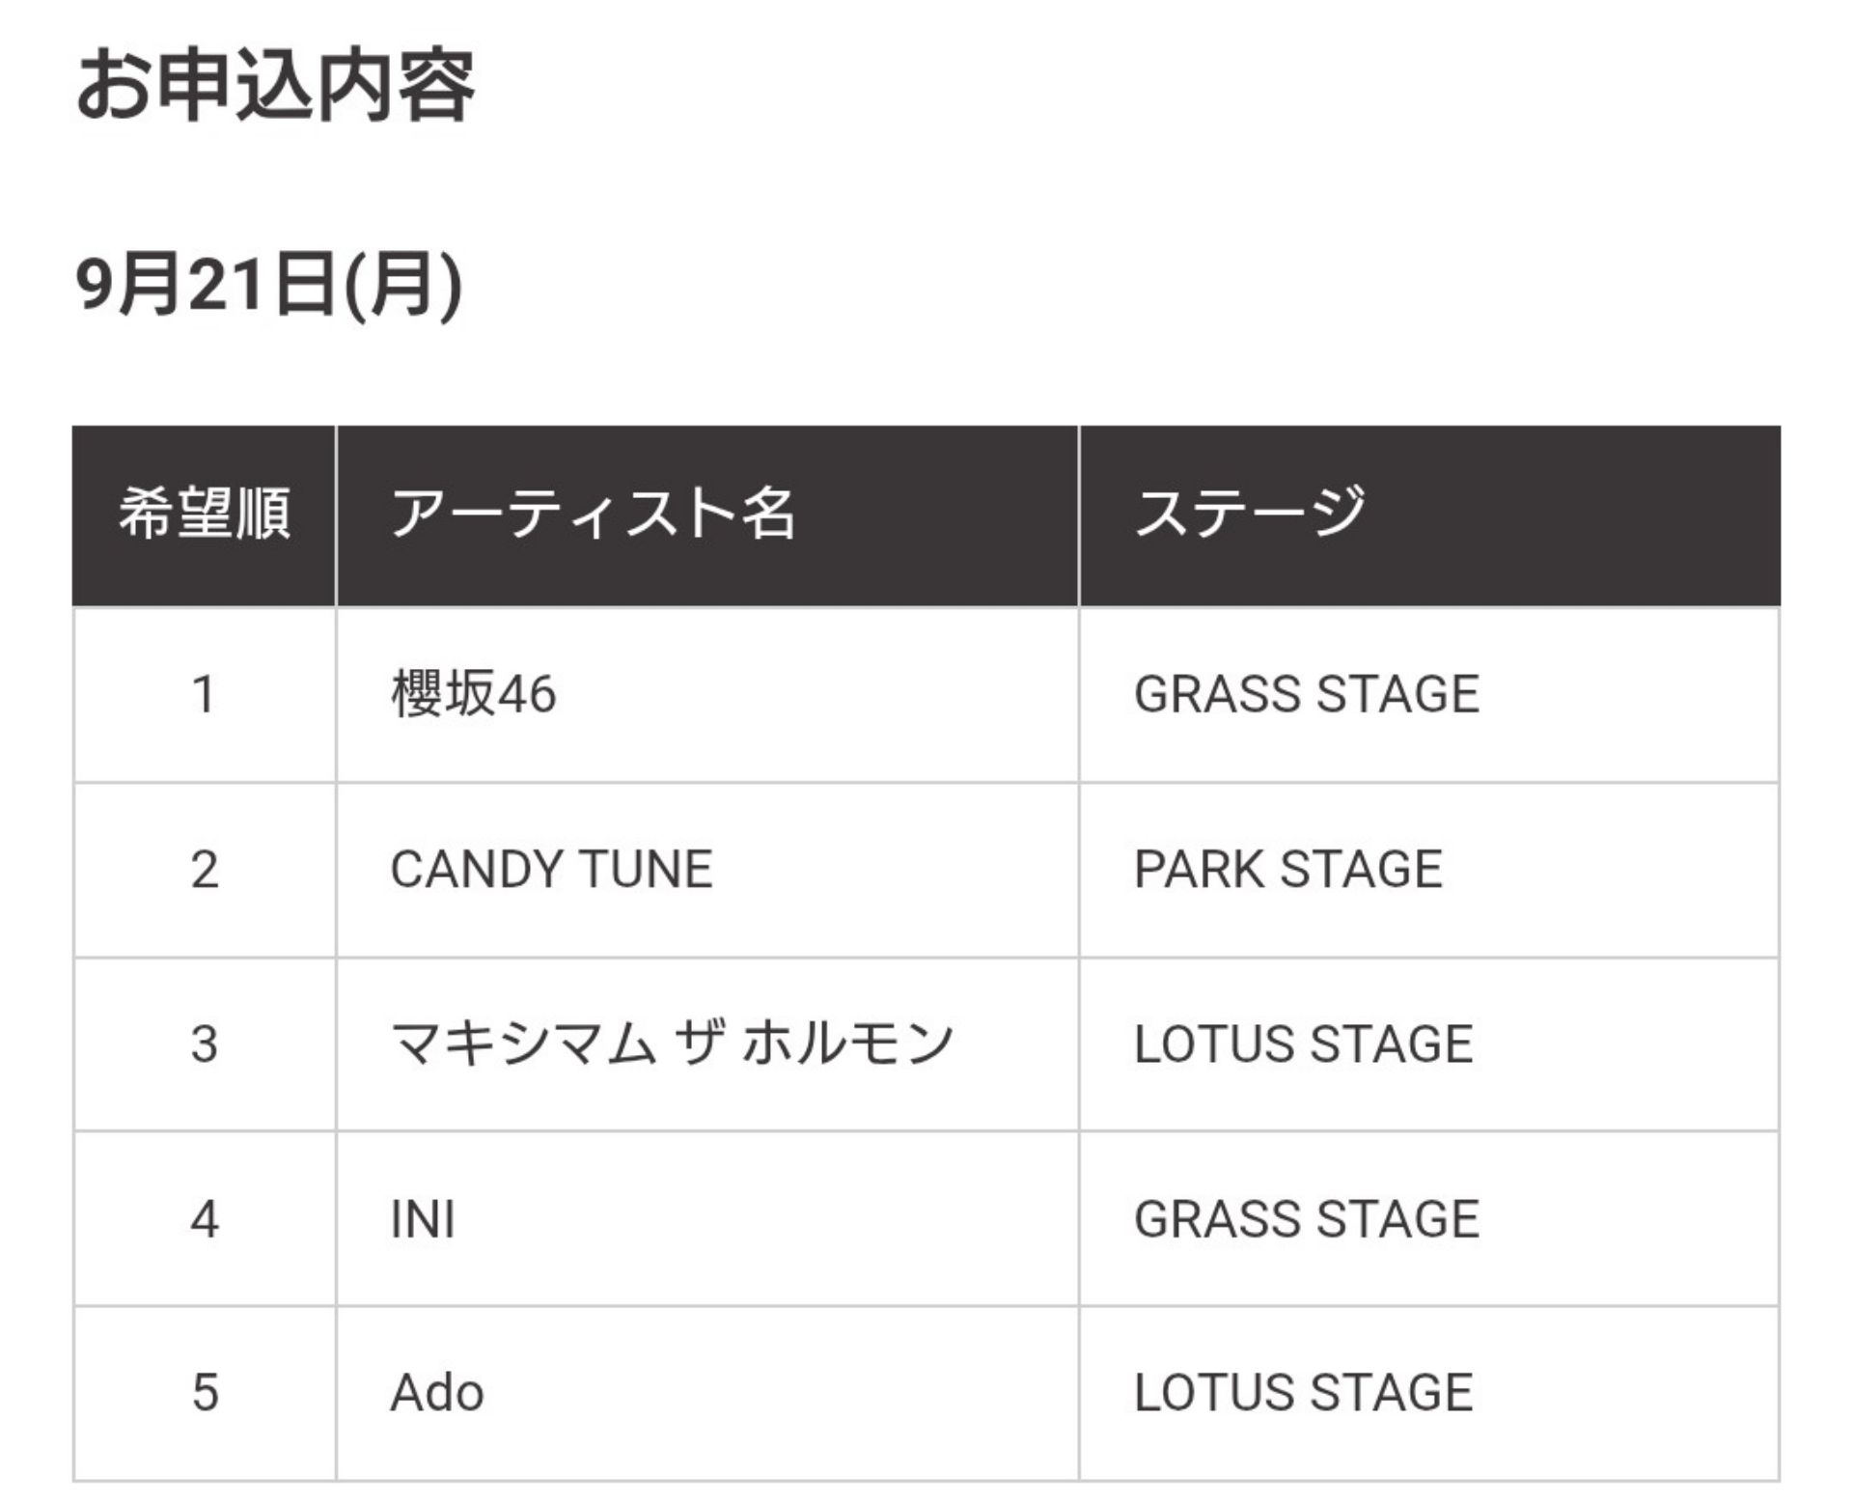Viewport: 1853px width, 1503px height.
Task: Click PARK STAGE in the CANDY TUNE row
Action: (1288, 870)
